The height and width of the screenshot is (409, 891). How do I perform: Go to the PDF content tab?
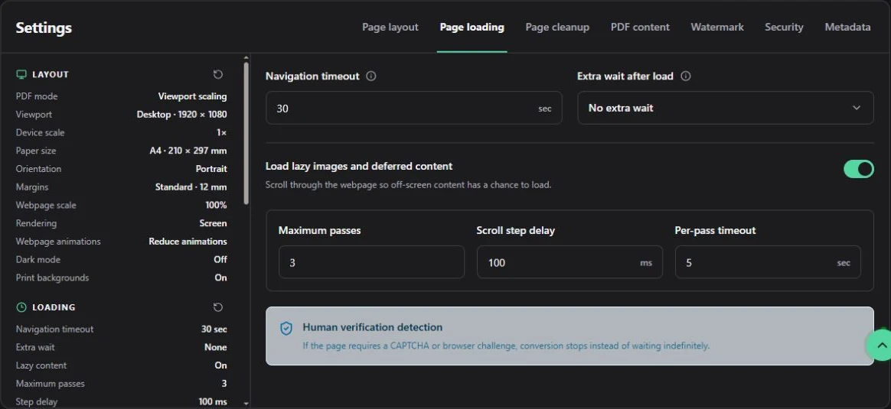click(x=640, y=28)
